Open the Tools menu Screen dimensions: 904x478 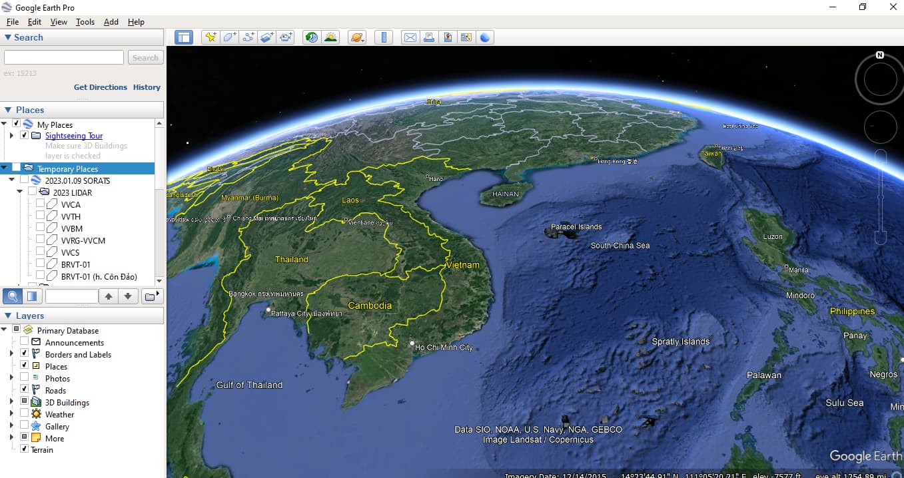(x=85, y=21)
